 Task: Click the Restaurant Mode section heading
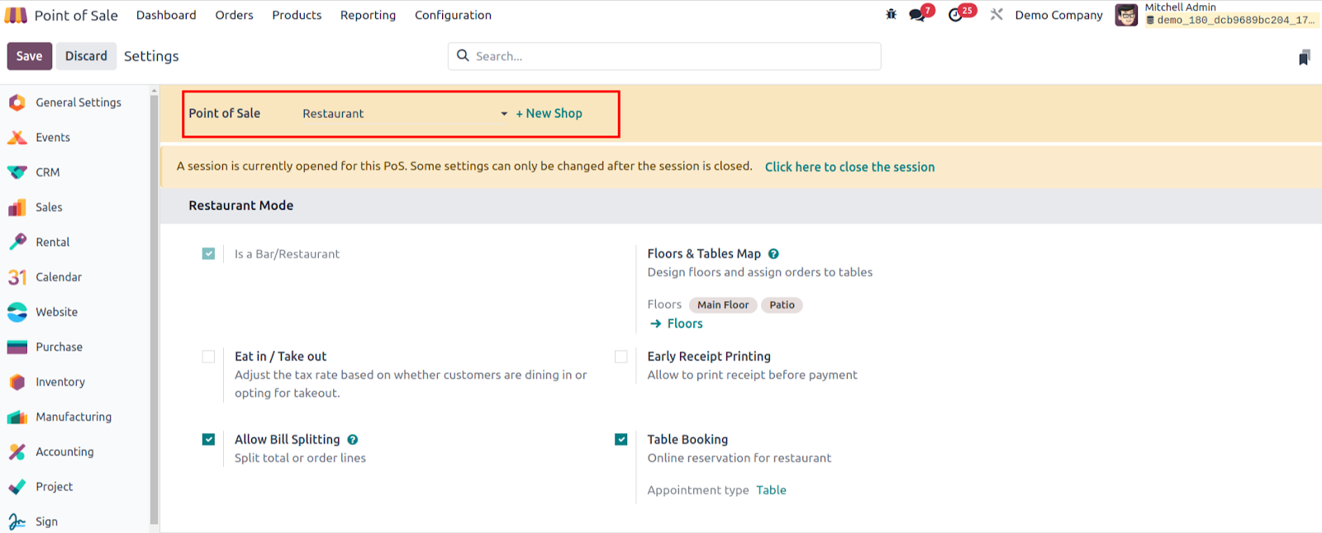click(x=240, y=205)
